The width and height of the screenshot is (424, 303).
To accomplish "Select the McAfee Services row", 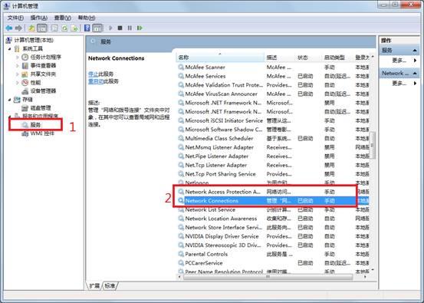I will [x=274, y=76].
